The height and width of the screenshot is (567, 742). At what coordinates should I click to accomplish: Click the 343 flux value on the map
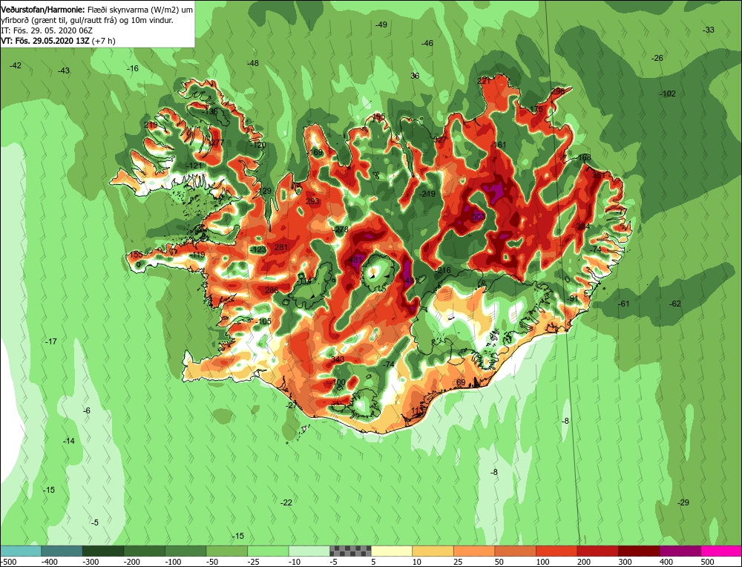pos(338,359)
